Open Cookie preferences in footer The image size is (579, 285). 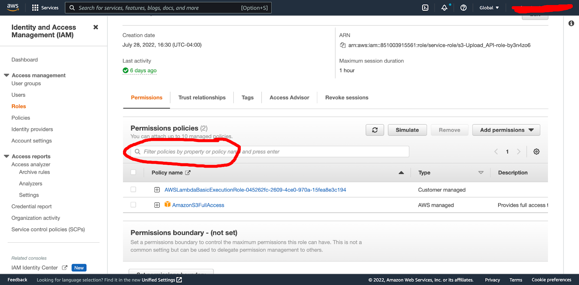pos(551,280)
